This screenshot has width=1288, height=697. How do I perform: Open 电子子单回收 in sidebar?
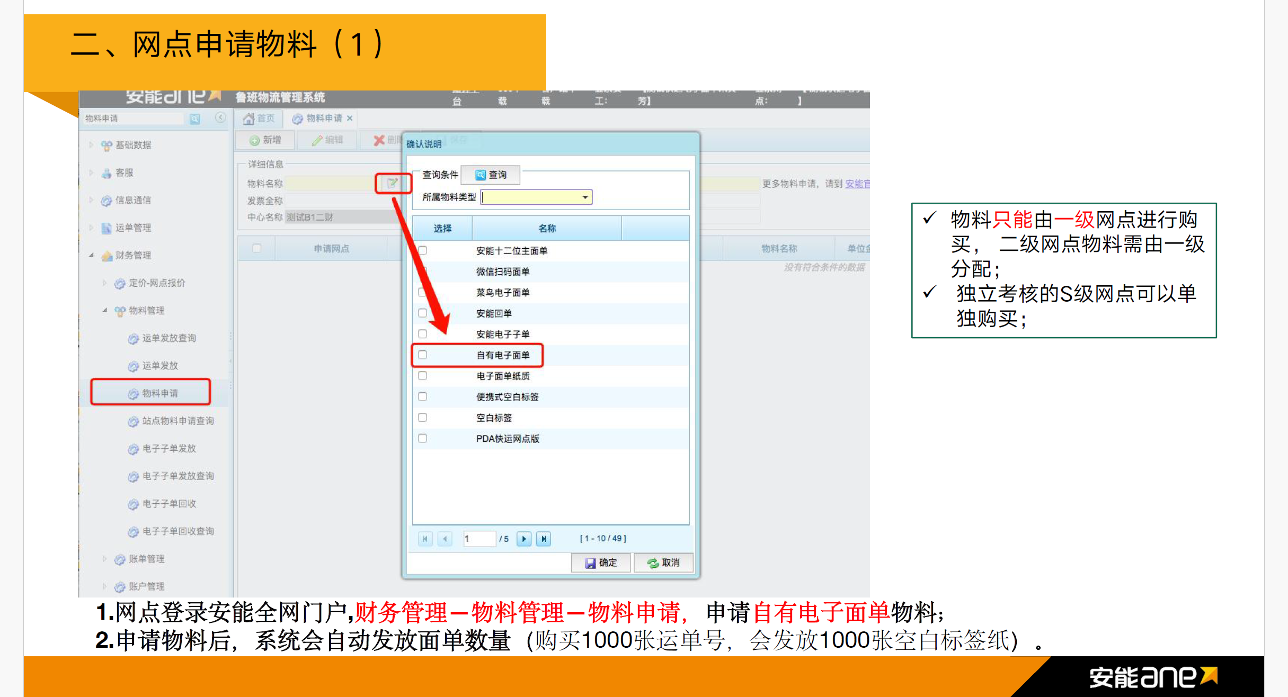tap(169, 503)
